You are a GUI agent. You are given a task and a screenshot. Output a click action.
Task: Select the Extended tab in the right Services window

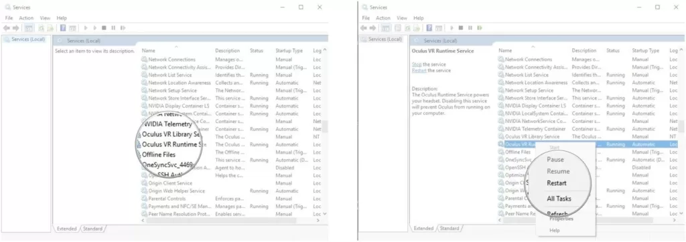click(x=423, y=229)
